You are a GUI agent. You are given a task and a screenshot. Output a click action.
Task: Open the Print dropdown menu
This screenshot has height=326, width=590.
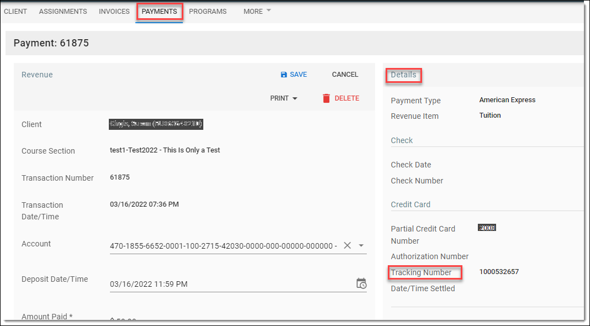click(284, 98)
